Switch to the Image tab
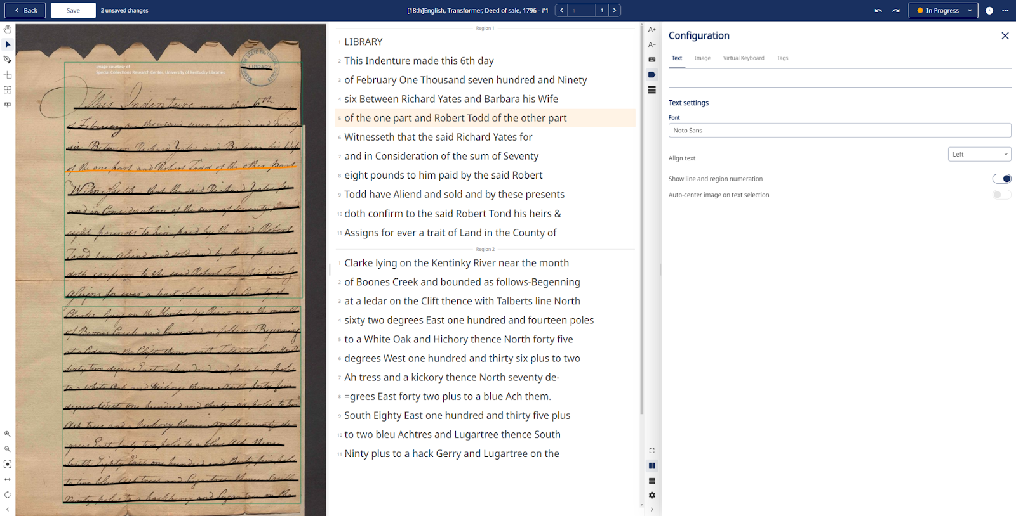 [702, 58]
